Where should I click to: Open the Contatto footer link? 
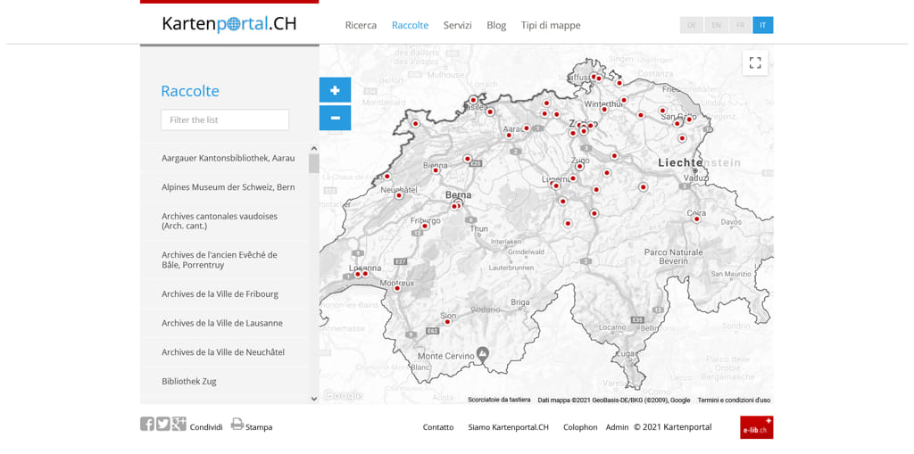(438, 427)
